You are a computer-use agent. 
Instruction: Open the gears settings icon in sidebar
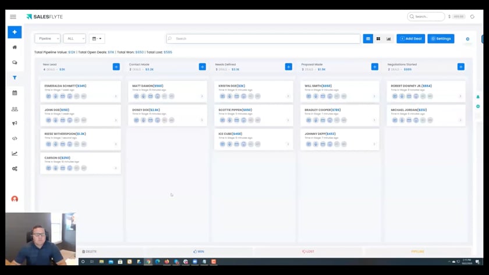point(15,169)
